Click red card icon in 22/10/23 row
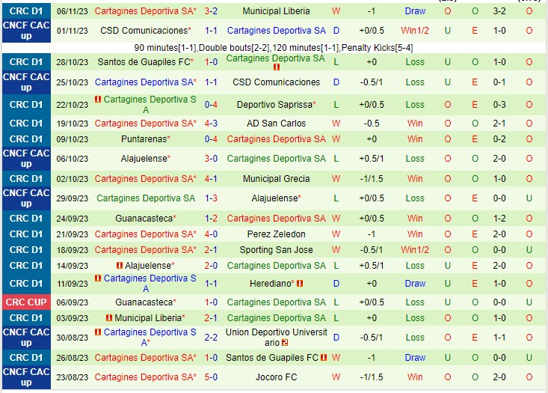Image resolution: width=548 pixels, height=393 pixels. [x=98, y=100]
